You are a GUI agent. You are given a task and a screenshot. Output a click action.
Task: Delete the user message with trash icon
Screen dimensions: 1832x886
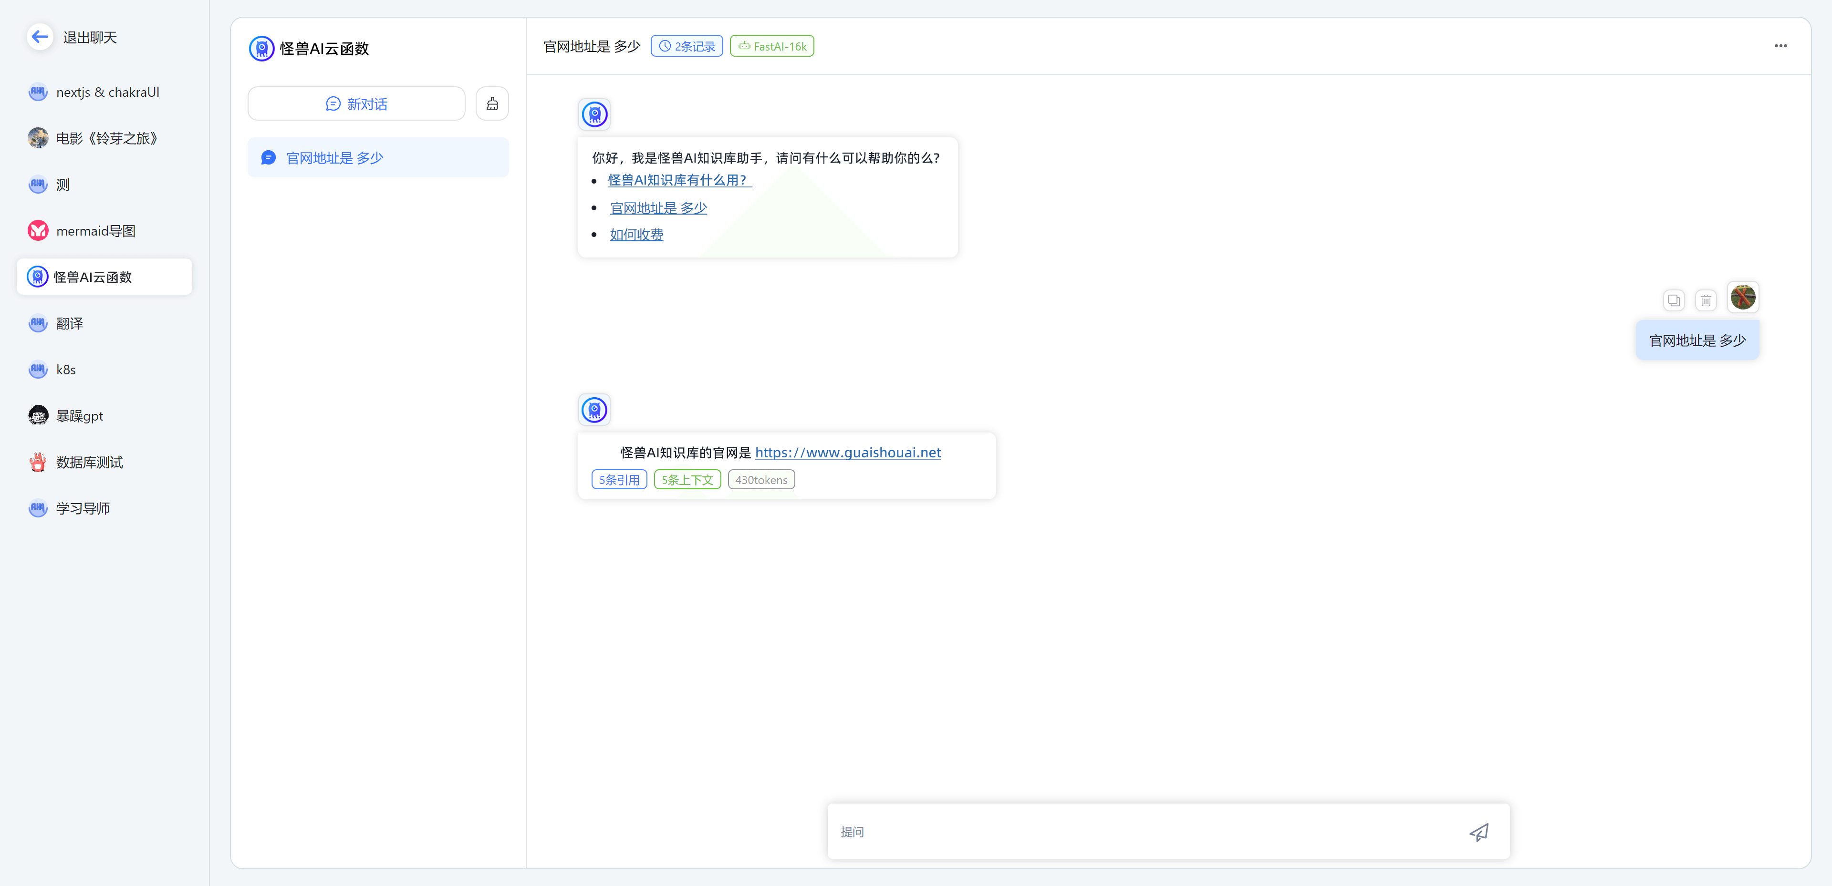coord(1706,300)
